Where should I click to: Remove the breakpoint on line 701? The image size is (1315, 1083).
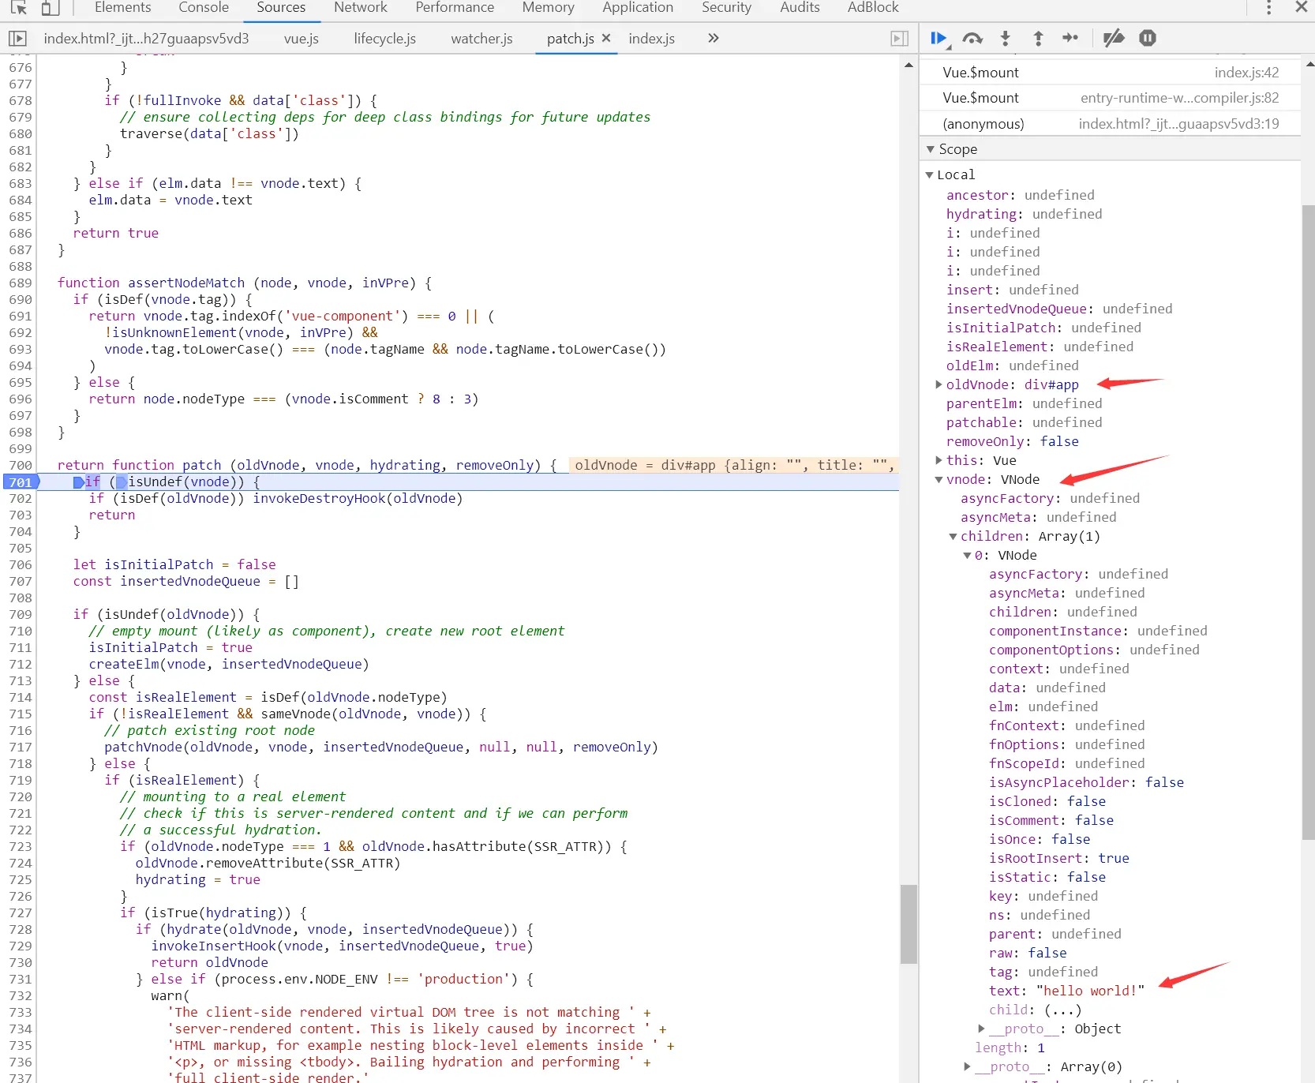click(21, 482)
